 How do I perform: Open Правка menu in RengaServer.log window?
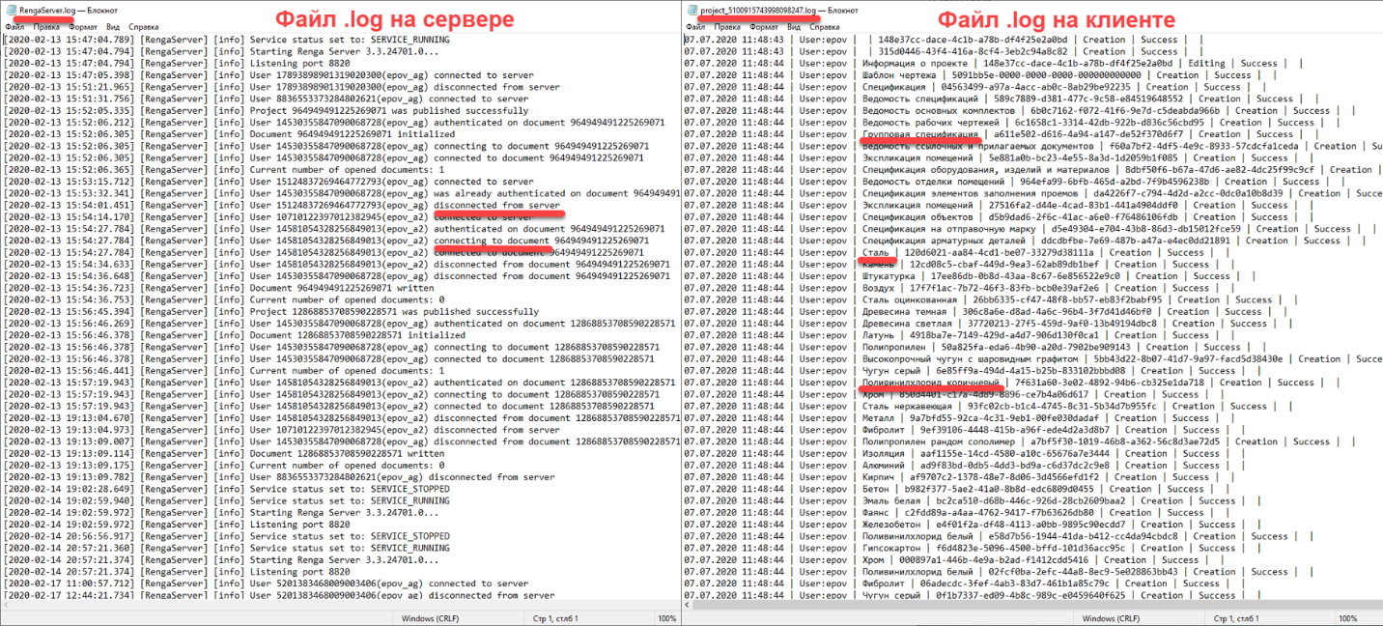44,27
